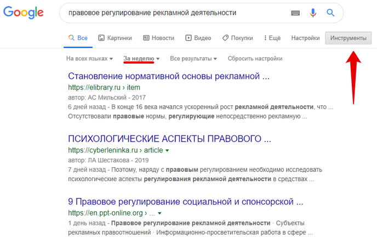Open the Становление нормативной основы result
This screenshot has width=377, height=243.
click(x=169, y=76)
